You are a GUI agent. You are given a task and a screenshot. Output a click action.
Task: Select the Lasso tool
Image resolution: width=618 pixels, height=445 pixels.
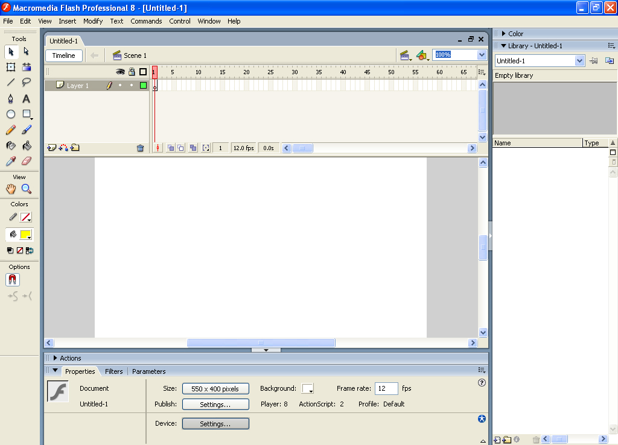pos(27,82)
